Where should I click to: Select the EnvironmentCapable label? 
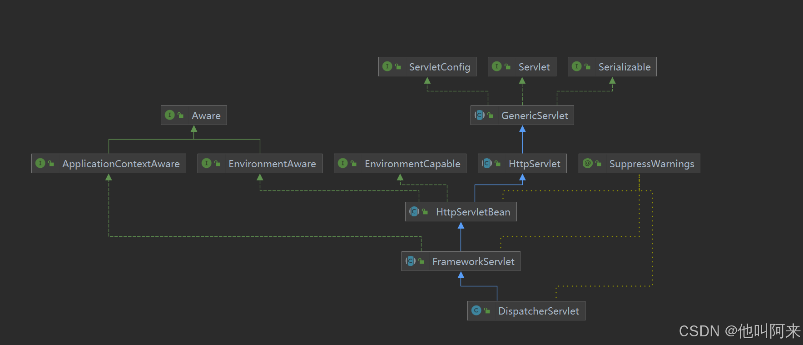412,164
